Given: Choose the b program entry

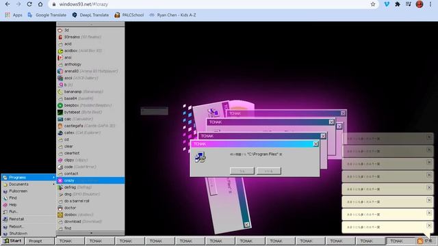Looking at the screenshot, I should (x=90, y=85).
